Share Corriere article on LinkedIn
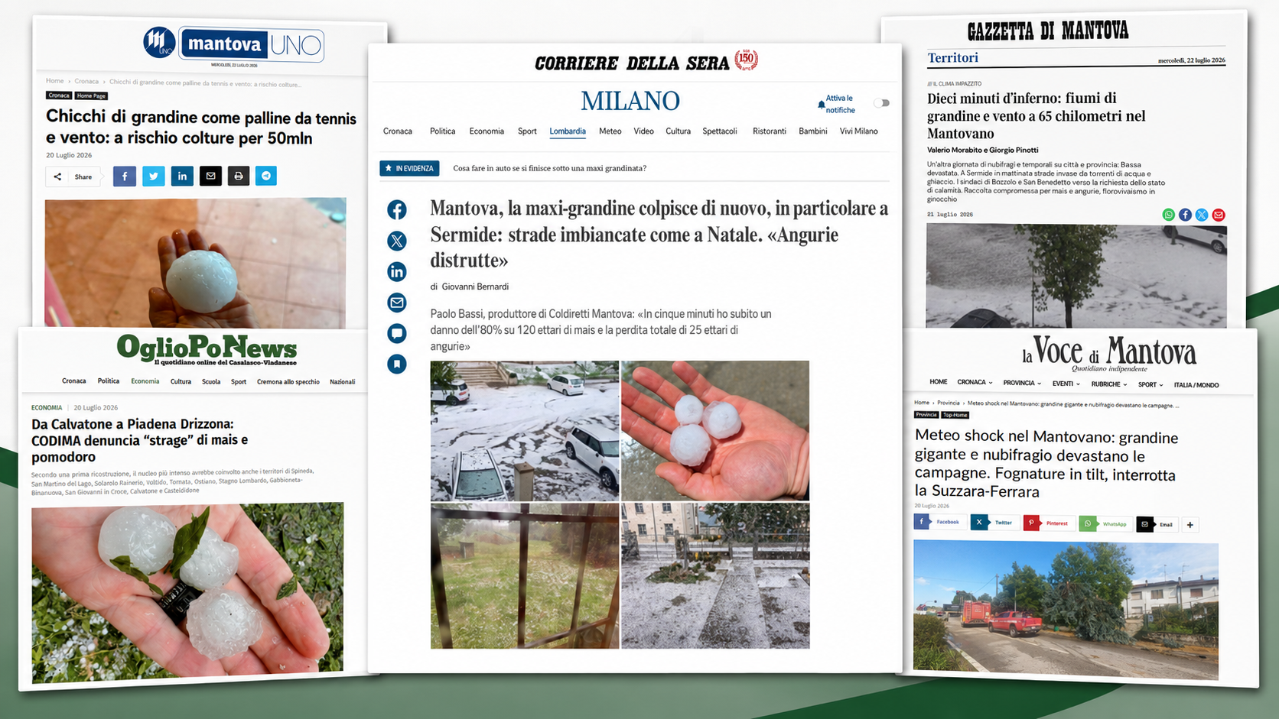This screenshot has width=1279, height=719. pos(396,271)
